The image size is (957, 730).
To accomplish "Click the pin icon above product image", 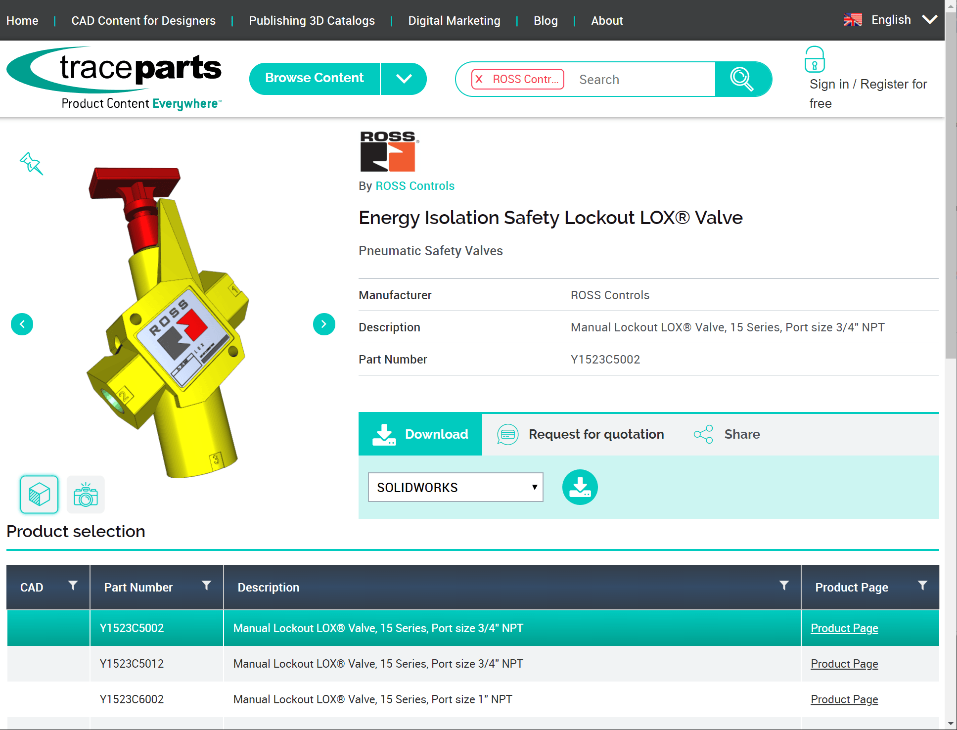I will [x=31, y=164].
